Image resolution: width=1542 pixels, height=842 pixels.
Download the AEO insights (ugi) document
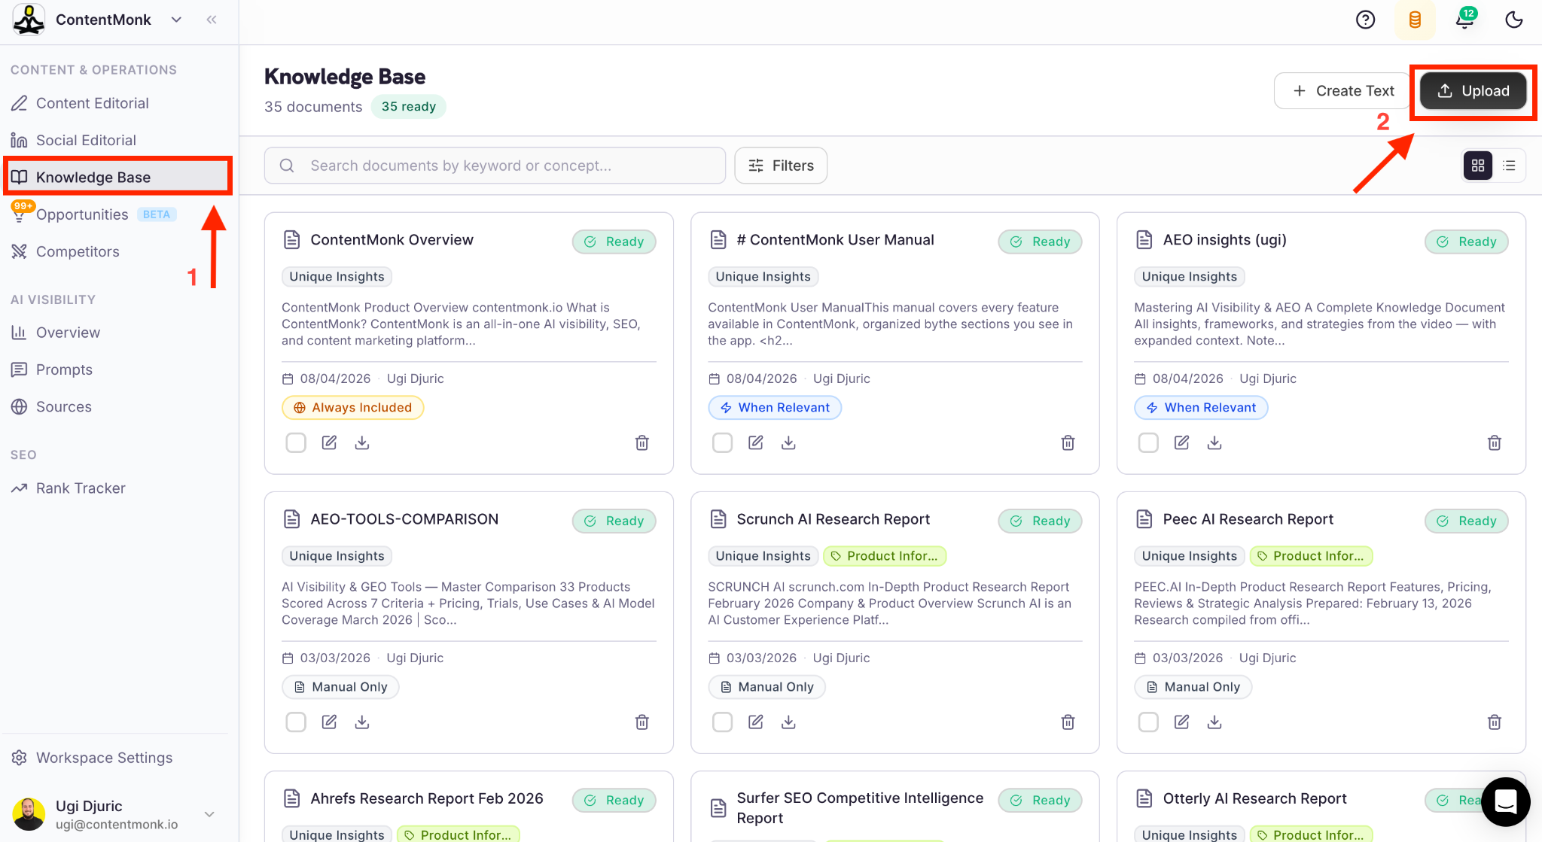coord(1214,442)
